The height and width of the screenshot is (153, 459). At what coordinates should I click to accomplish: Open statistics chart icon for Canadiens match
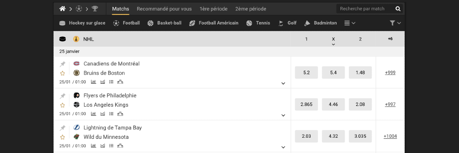click(x=93, y=82)
